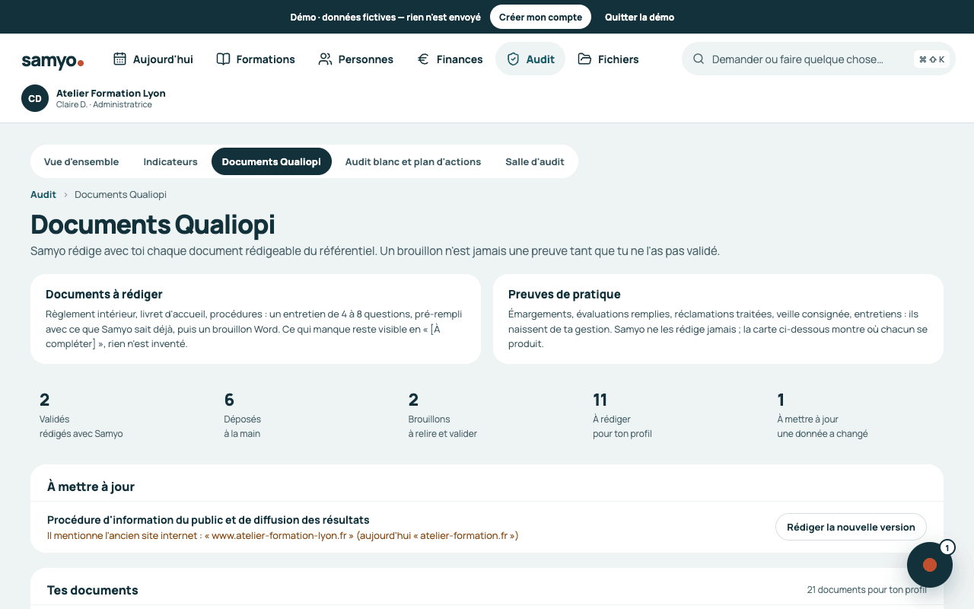Open Audit blanc et plan d'actions tab
This screenshot has height=609, width=974.
tap(413, 161)
